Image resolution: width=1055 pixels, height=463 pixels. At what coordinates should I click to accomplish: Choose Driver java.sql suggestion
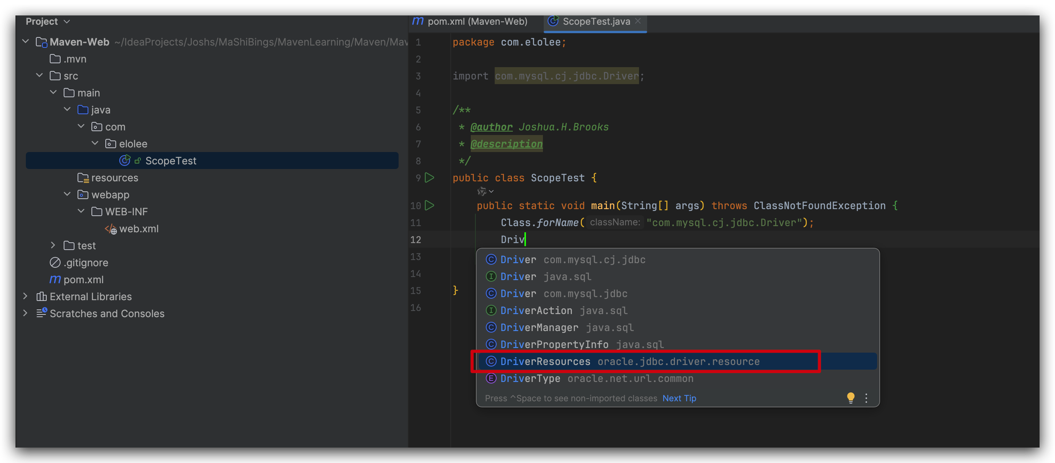point(677,276)
